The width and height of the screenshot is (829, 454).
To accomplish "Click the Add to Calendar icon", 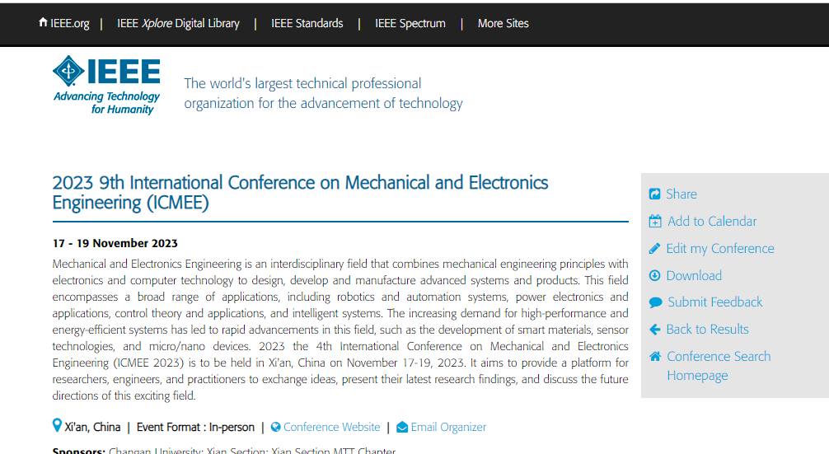I will coord(655,221).
